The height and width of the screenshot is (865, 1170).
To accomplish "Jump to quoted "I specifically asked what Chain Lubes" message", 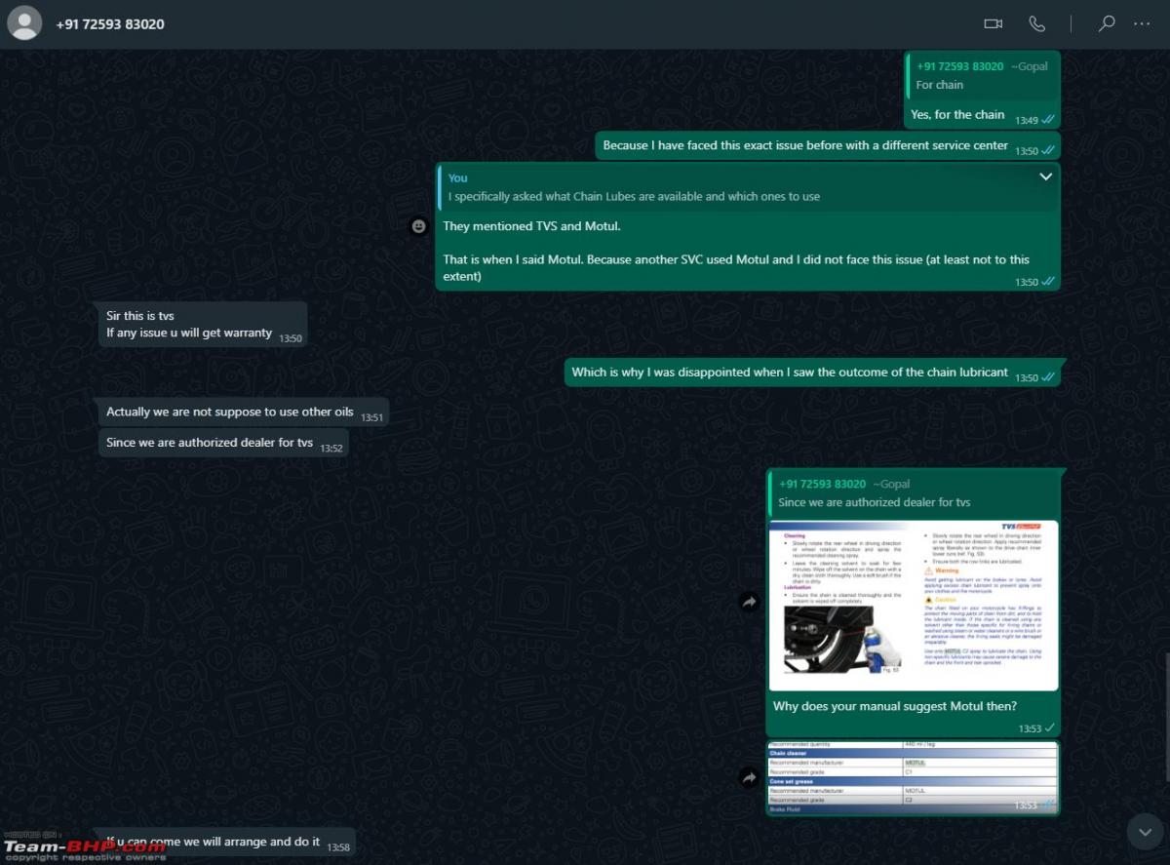I will (x=747, y=187).
